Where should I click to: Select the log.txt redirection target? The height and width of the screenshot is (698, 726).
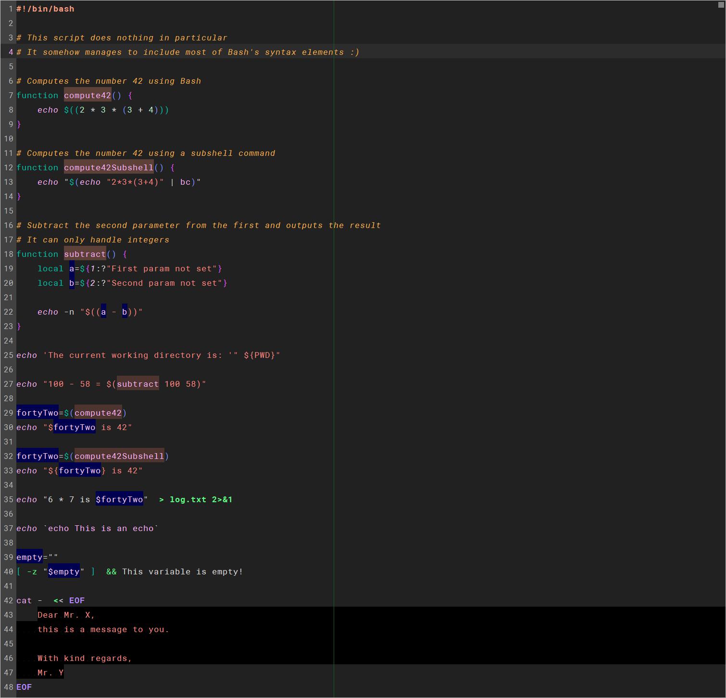(x=187, y=499)
